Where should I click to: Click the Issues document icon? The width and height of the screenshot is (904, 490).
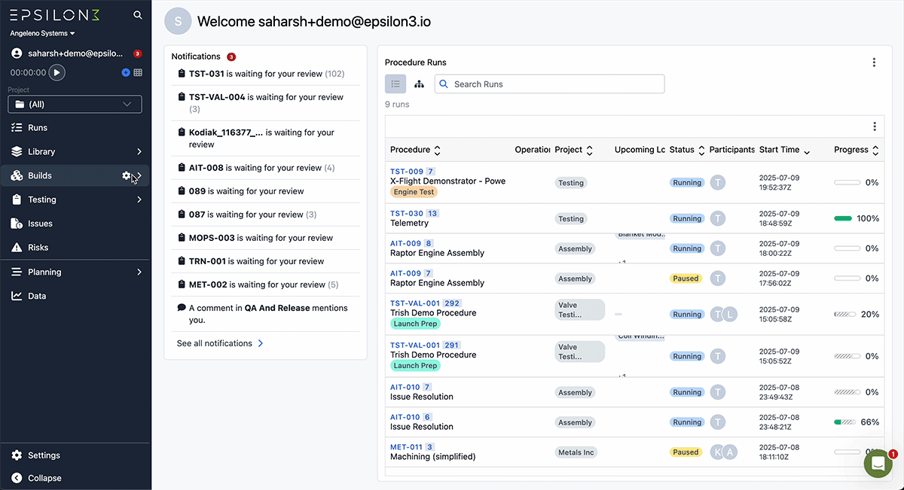[x=17, y=224]
